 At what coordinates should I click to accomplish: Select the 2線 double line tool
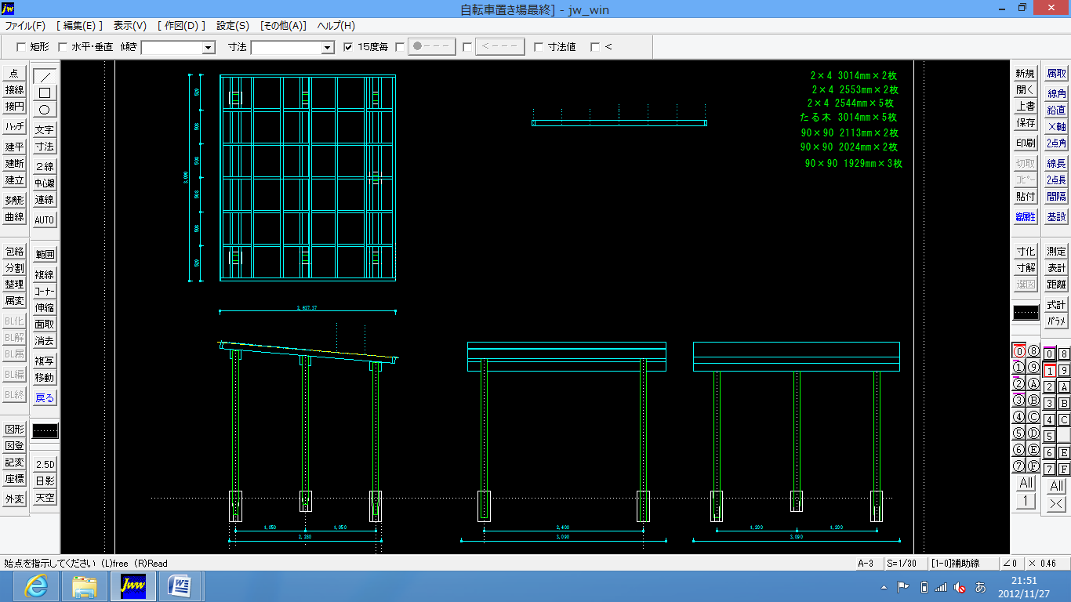pyautogui.click(x=45, y=167)
